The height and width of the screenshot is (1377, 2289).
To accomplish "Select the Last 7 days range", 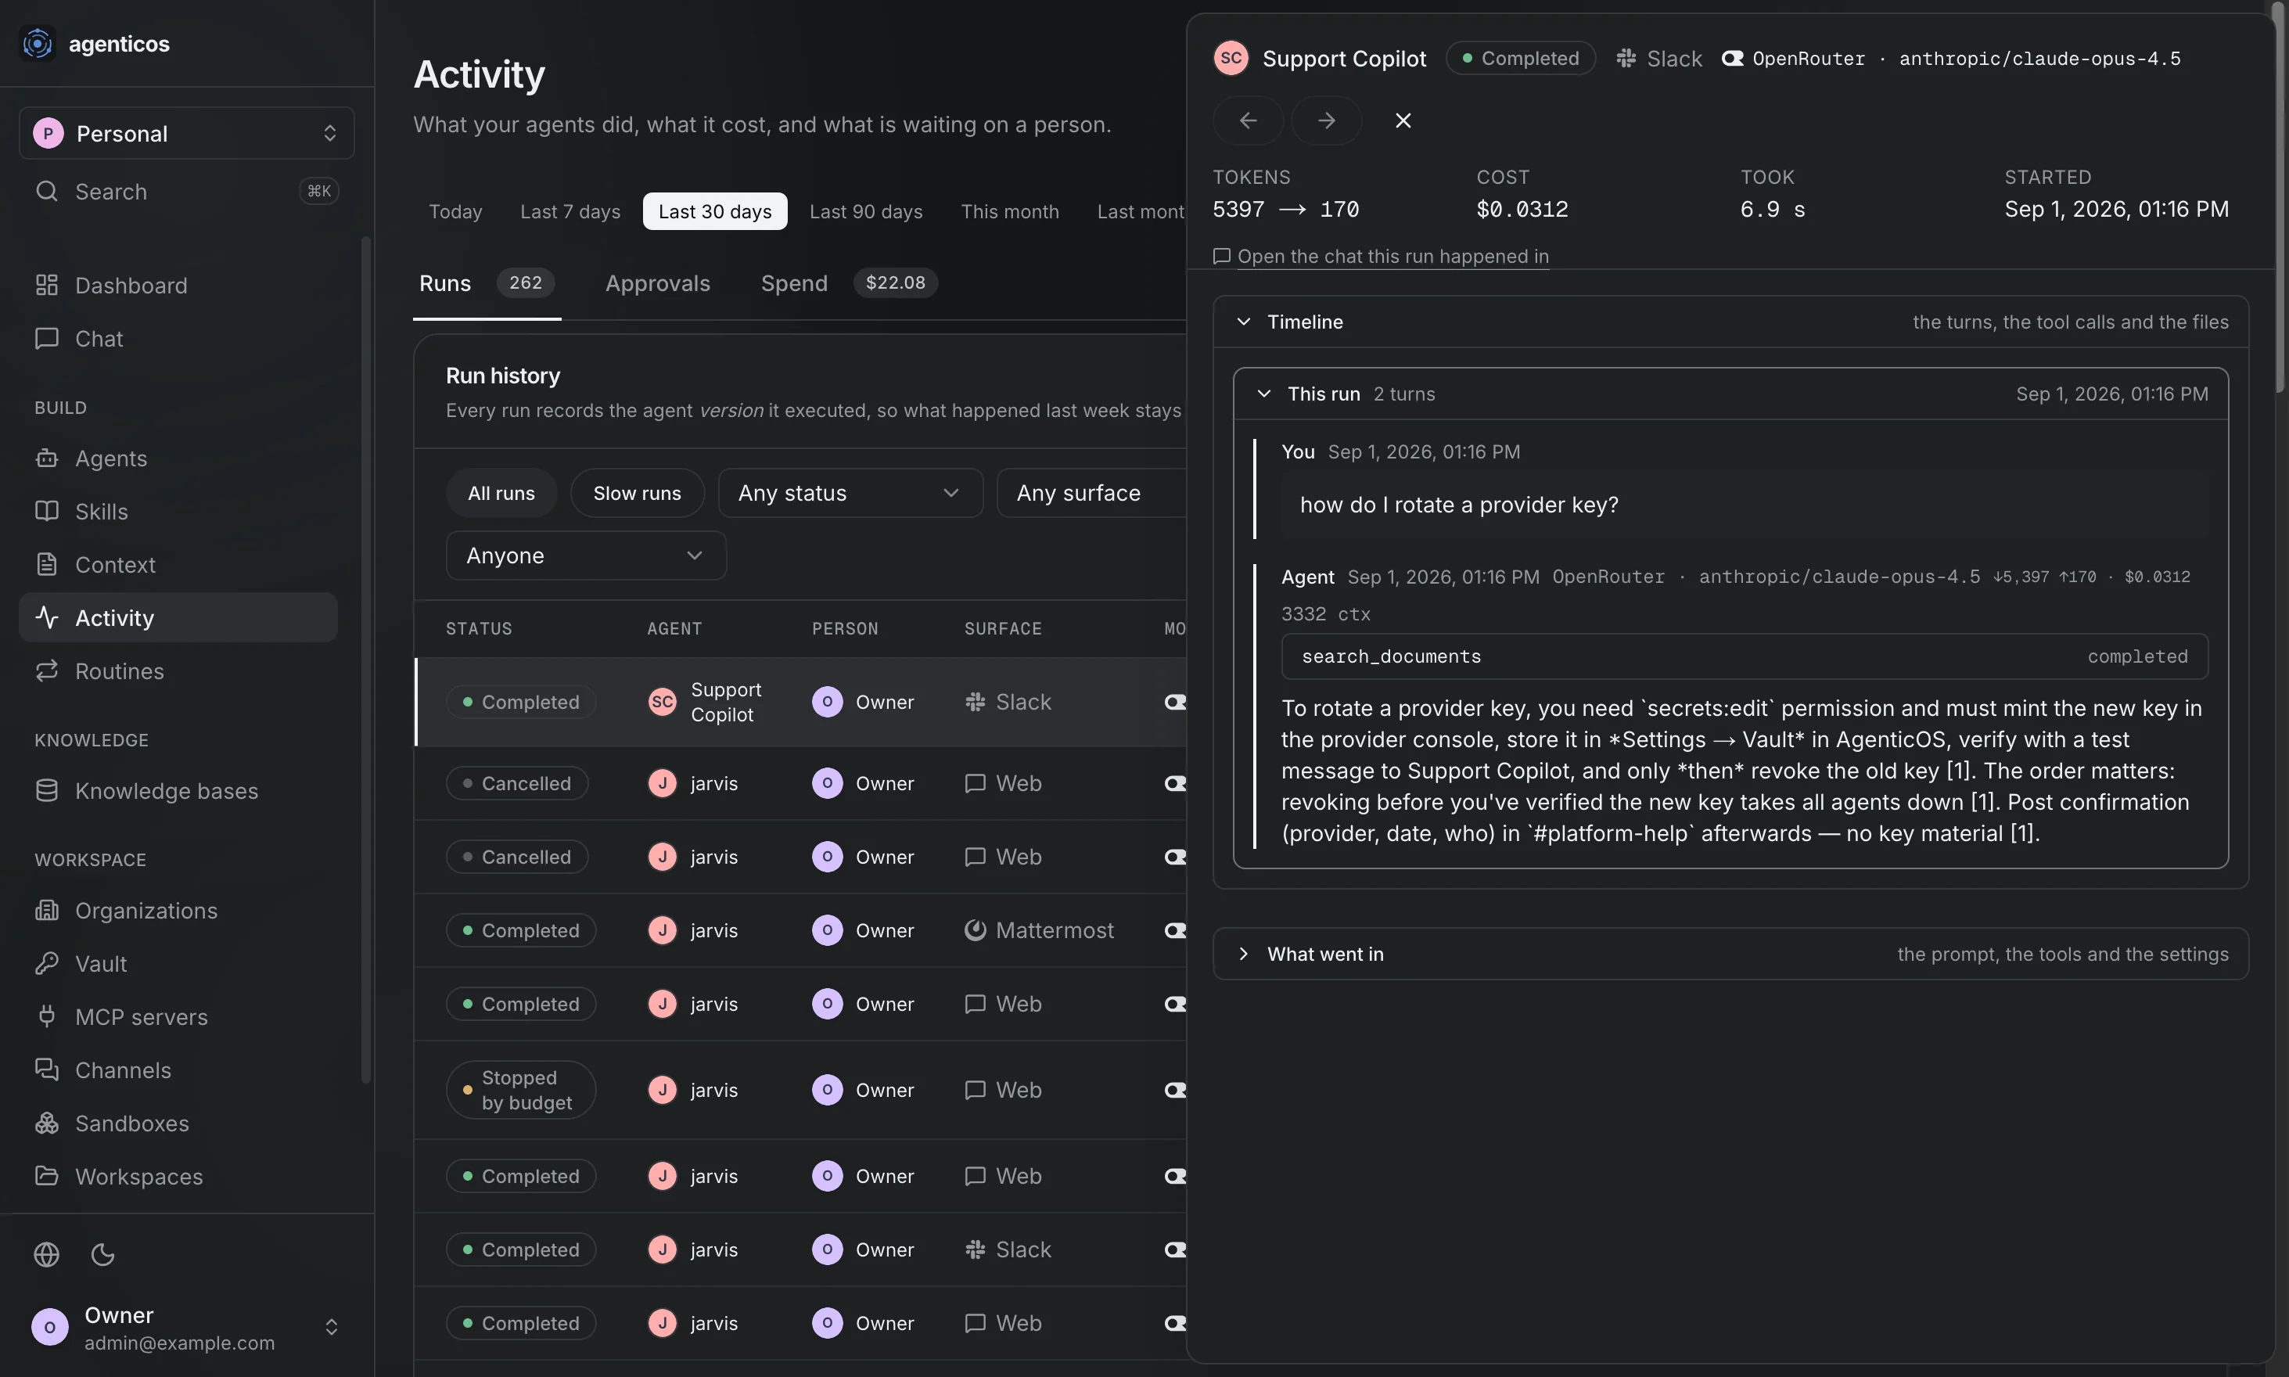I will pos(570,210).
